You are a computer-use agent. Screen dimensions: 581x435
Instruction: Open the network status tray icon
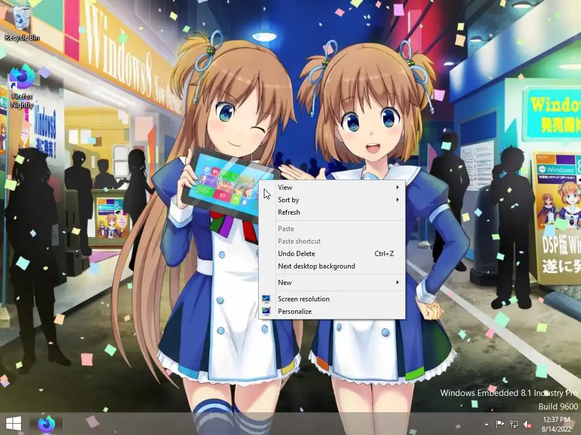pyautogui.click(x=514, y=424)
